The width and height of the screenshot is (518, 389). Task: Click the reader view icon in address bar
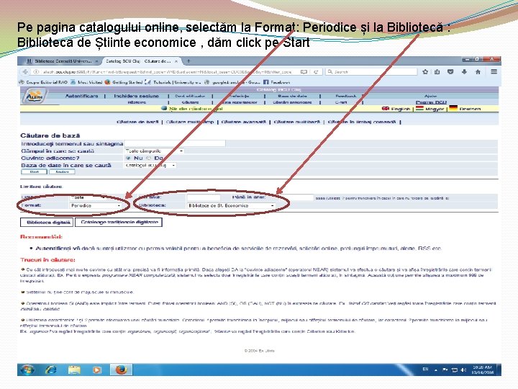pos(304,72)
